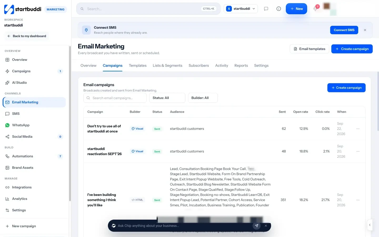Screen dimensions: 379x237
Task: Open Social Media in the sidebar
Action: pyautogui.click(x=34, y=137)
